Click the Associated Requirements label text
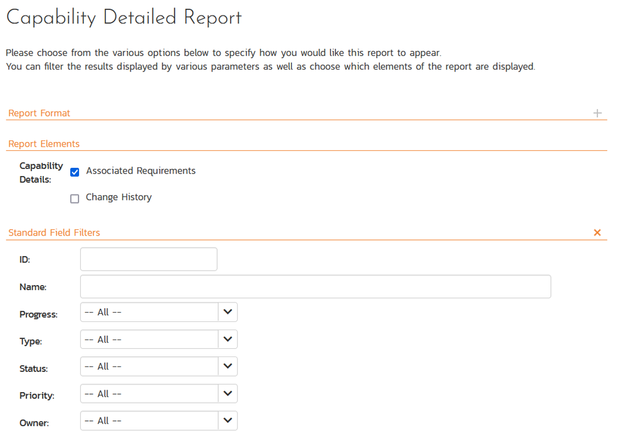The width and height of the screenshot is (627, 436). (x=140, y=171)
